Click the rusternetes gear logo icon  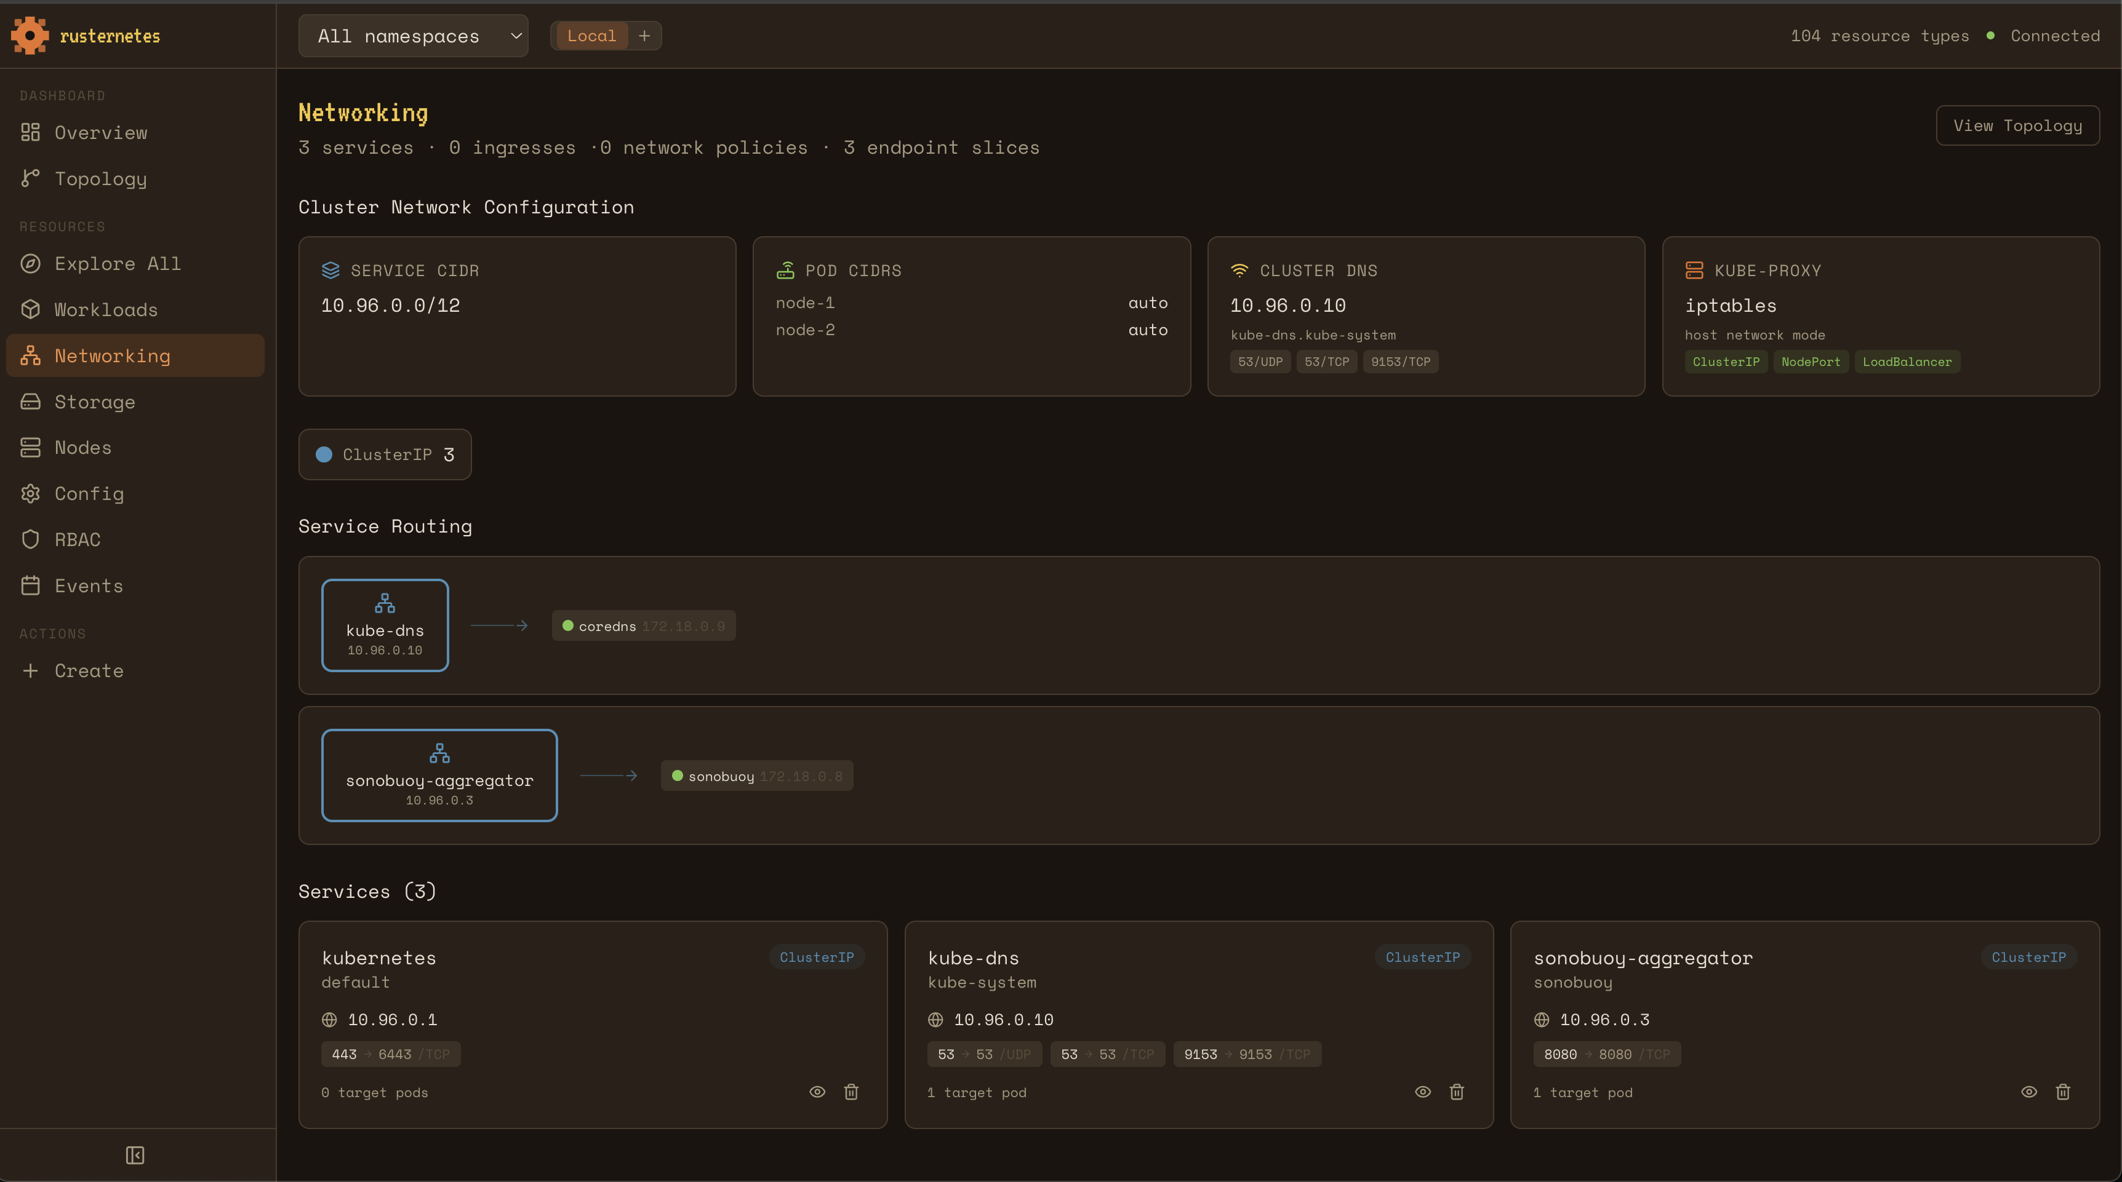tap(30, 36)
